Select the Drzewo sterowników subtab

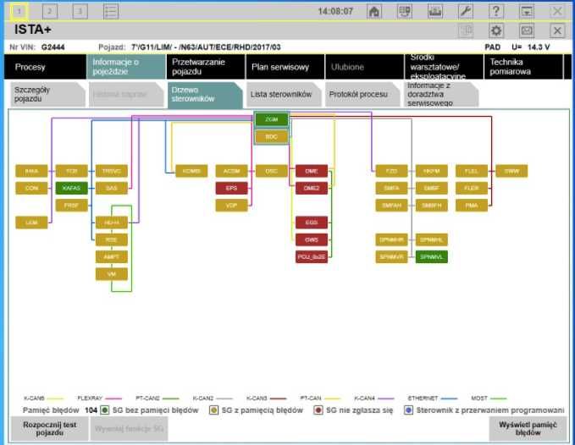click(x=205, y=95)
